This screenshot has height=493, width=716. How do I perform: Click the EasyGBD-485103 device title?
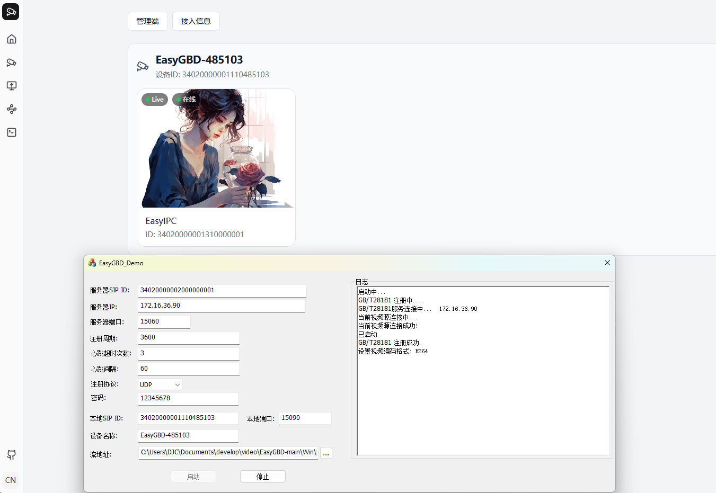(199, 60)
